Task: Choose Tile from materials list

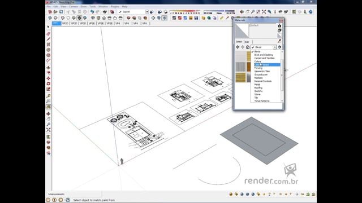Action: point(256,98)
